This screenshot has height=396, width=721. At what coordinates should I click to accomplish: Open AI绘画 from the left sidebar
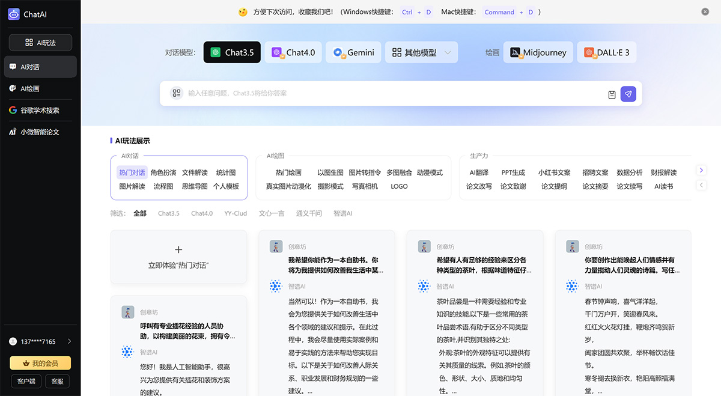[14, 88]
